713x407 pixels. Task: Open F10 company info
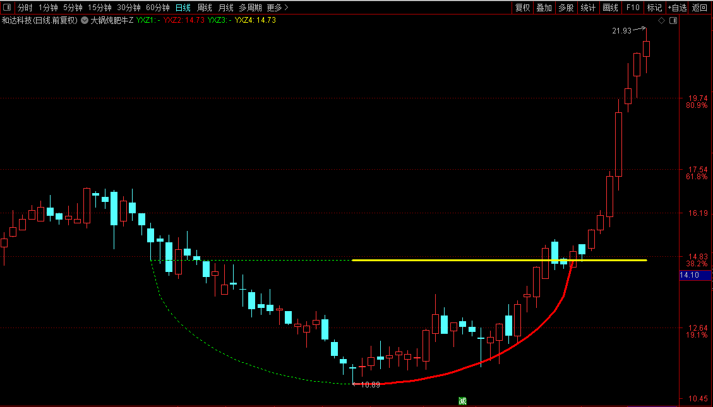coord(633,8)
